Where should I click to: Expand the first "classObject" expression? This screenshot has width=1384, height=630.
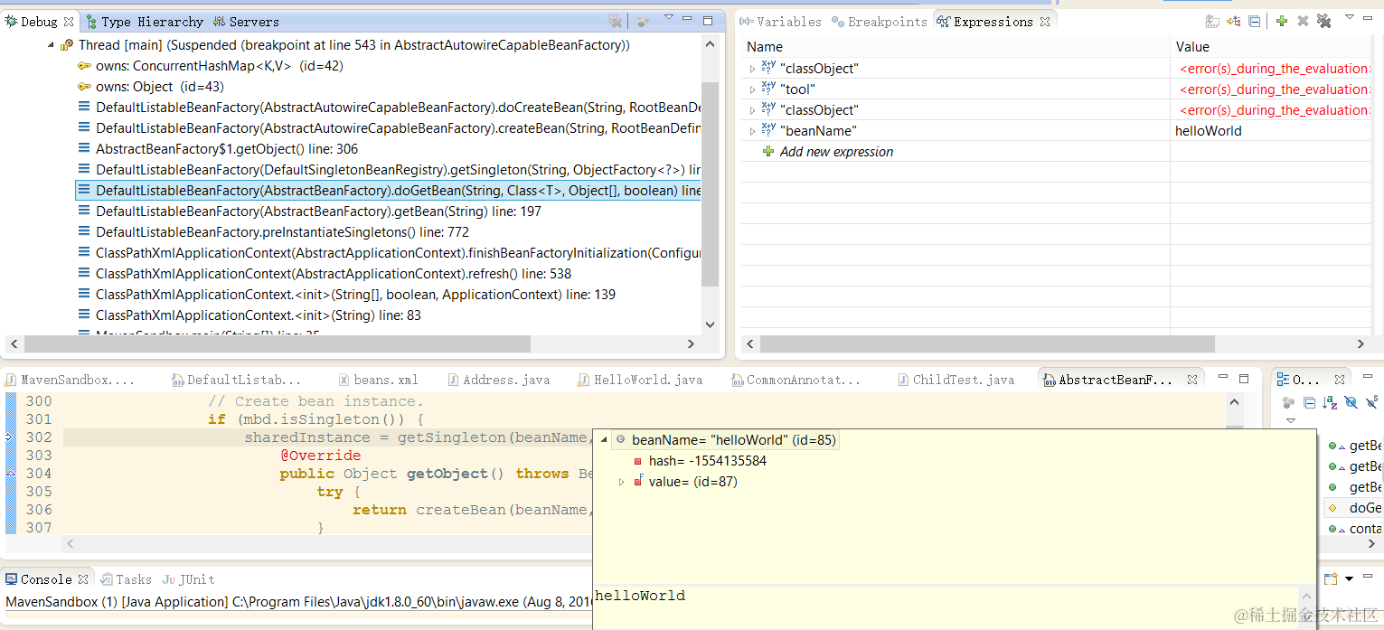[752, 69]
